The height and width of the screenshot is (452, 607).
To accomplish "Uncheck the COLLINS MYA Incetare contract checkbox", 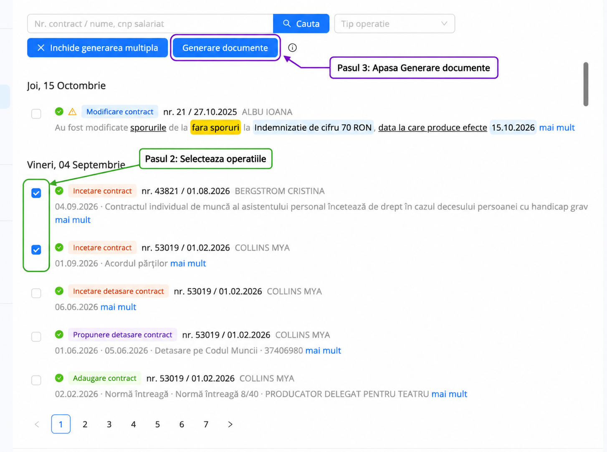I will coord(36,250).
